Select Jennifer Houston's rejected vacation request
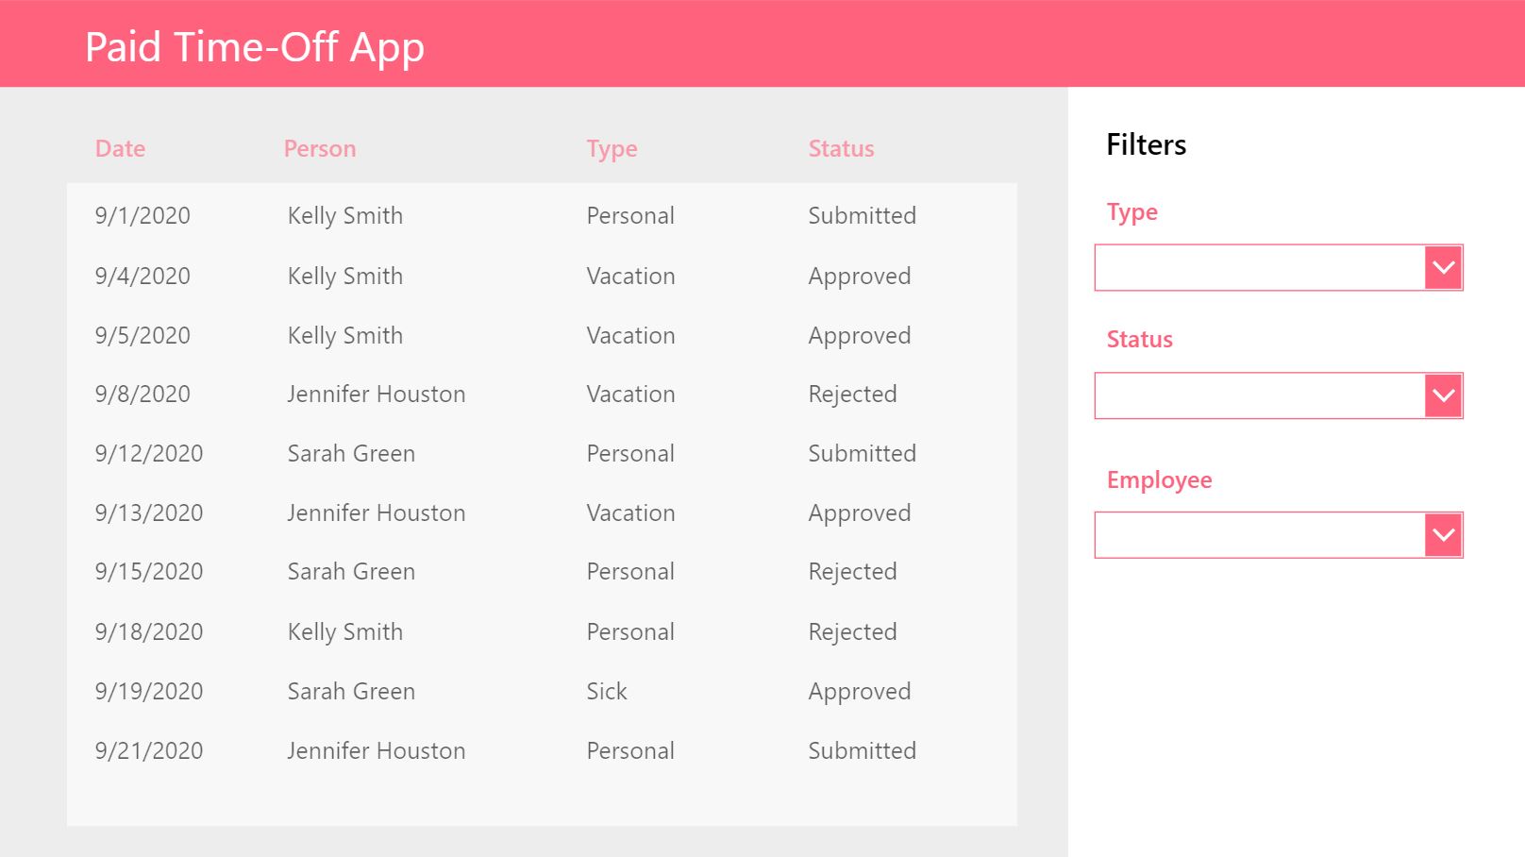The image size is (1525, 857). (x=543, y=394)
